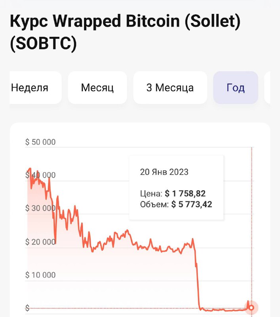Screen dimensions: 280x317
Task: Open the partially hidden tab after Год
Action: tap(267, 88)
